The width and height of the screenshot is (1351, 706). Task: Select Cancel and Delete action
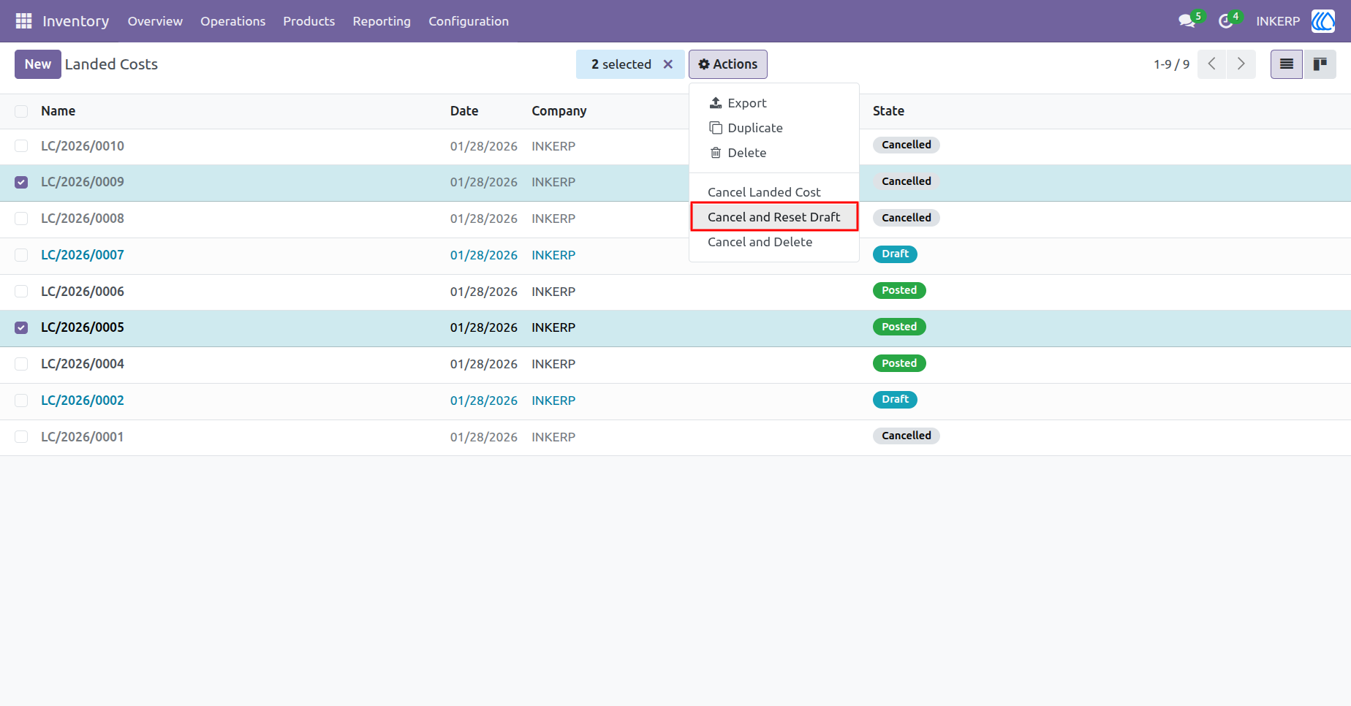773,242
